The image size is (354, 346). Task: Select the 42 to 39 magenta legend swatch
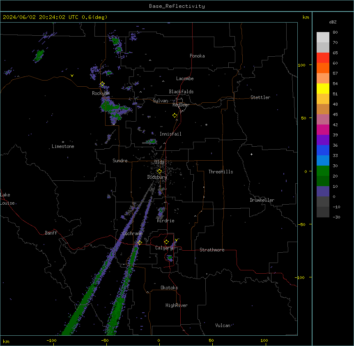click(323, 129)
